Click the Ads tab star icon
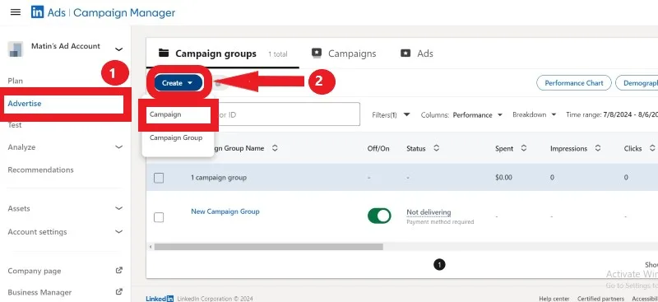Viewport: 658px width, 302px height. coord(405,53)
